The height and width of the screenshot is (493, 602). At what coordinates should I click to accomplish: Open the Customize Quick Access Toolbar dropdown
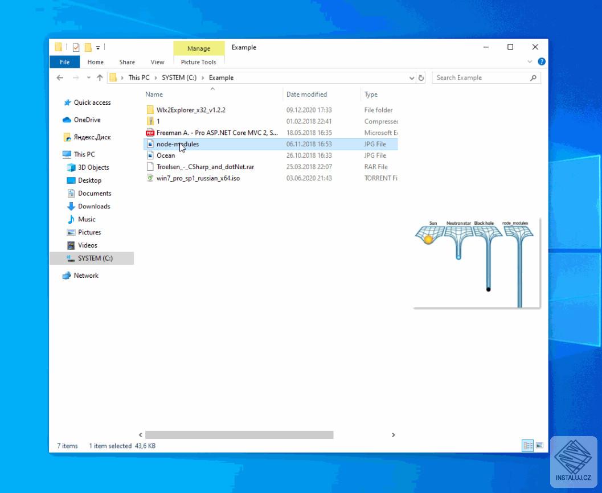click(x=98, y=48)
